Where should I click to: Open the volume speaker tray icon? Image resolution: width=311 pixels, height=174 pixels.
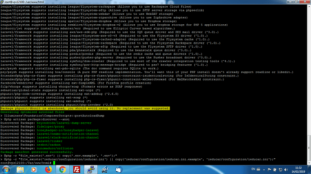pos(286,170)
